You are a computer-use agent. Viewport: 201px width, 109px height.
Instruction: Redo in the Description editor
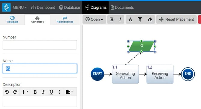15,92
